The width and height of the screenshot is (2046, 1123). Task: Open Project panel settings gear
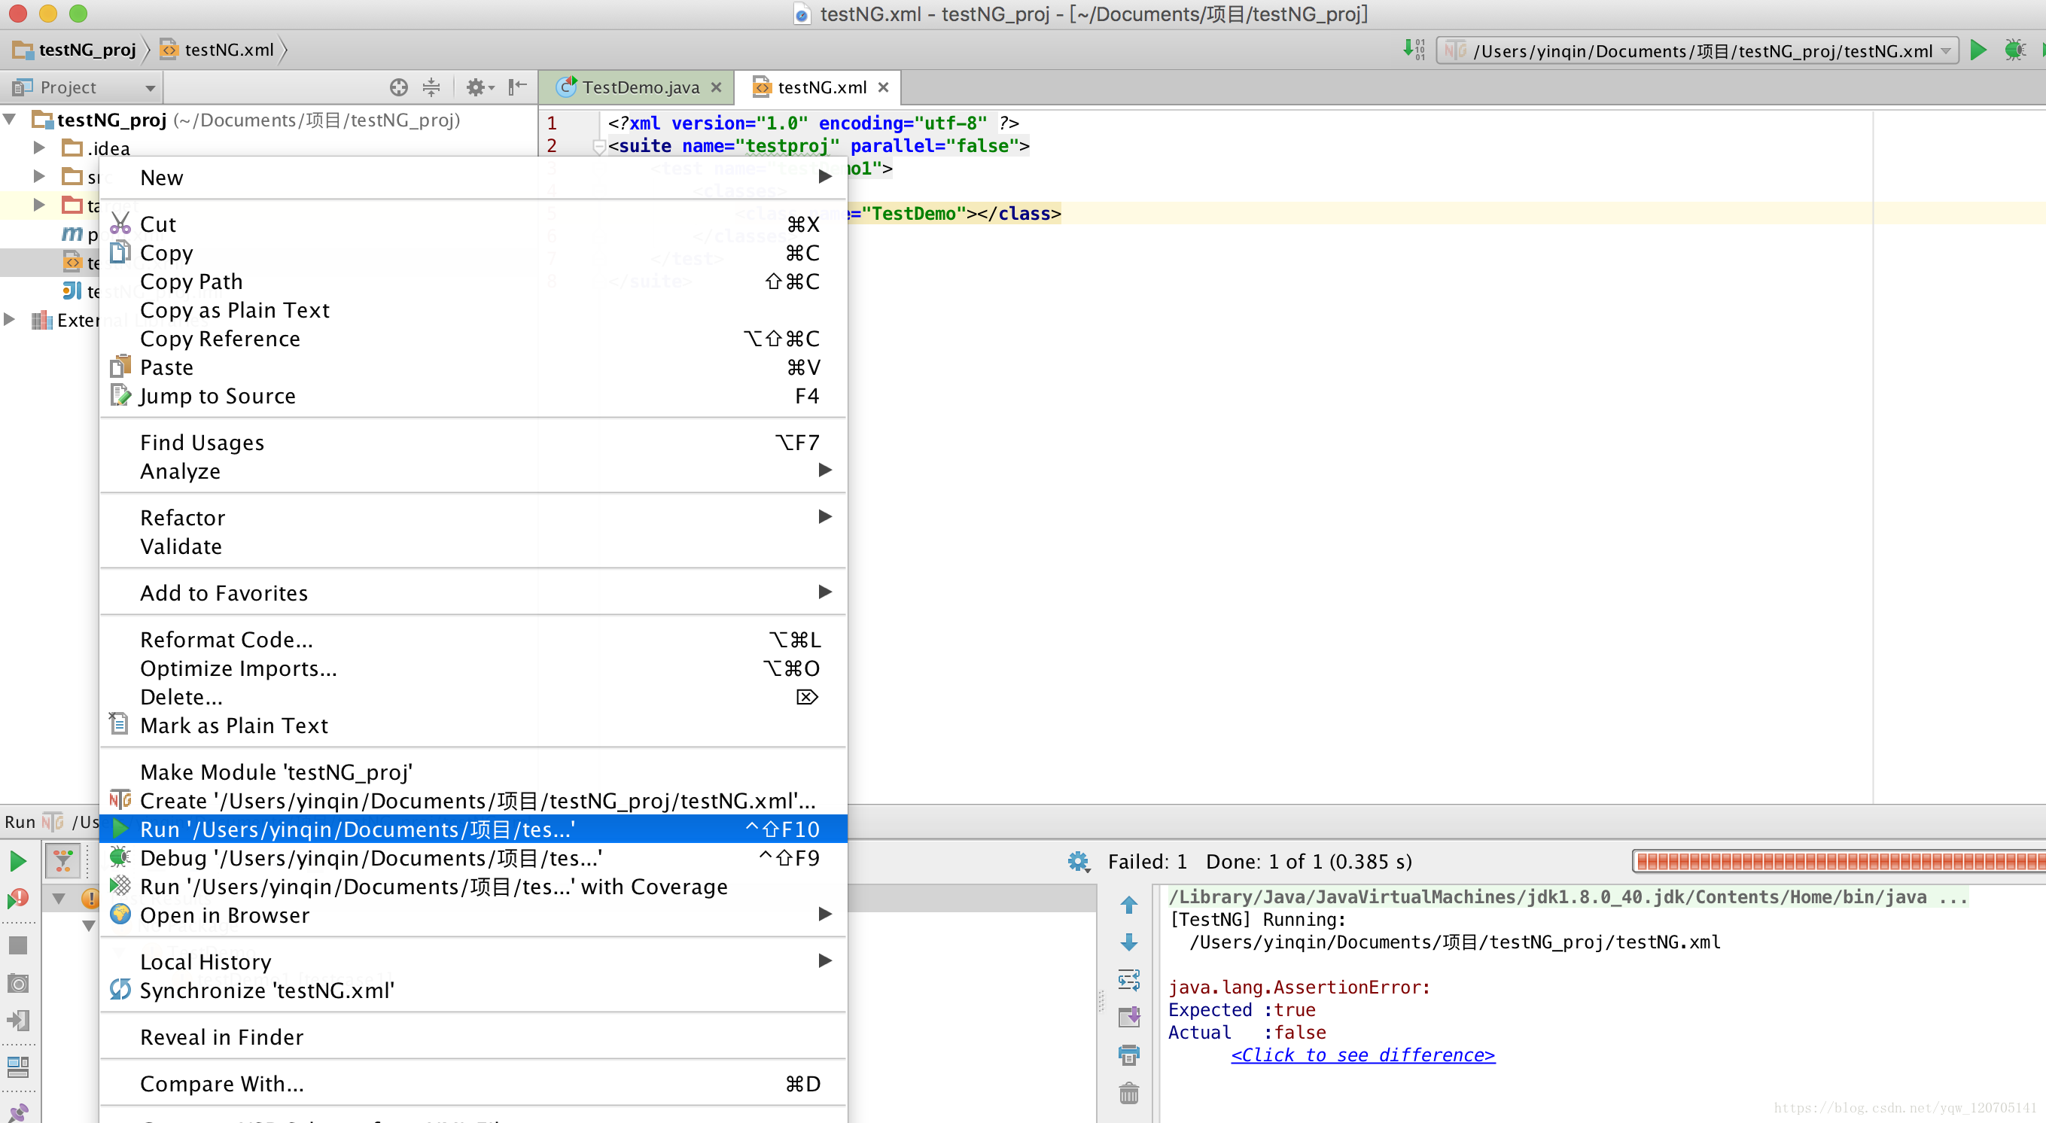pyautogui.click(x=479, y=87)
